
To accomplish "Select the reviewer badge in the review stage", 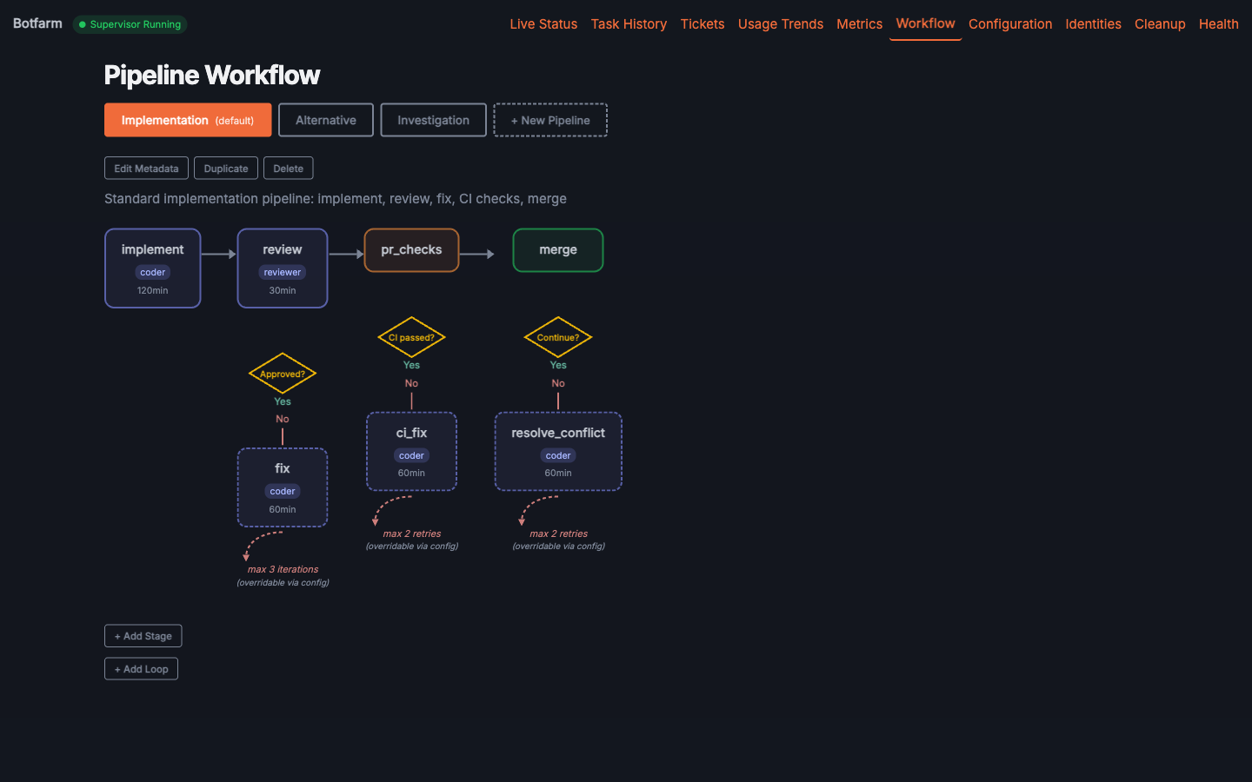I will pyautogui.click(x=282, y=272).
